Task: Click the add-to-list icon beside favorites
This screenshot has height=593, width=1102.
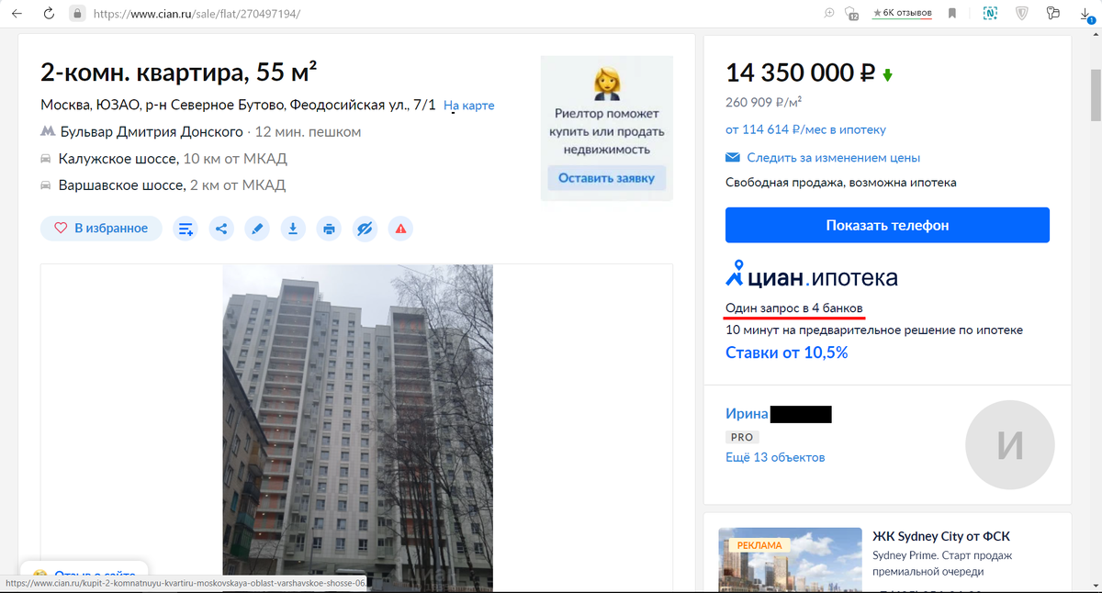Action: point(186,229)
